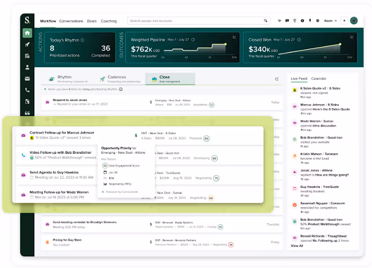
Task: Open chart icon on Closed Won card
Action: click(x=352, y=37)
